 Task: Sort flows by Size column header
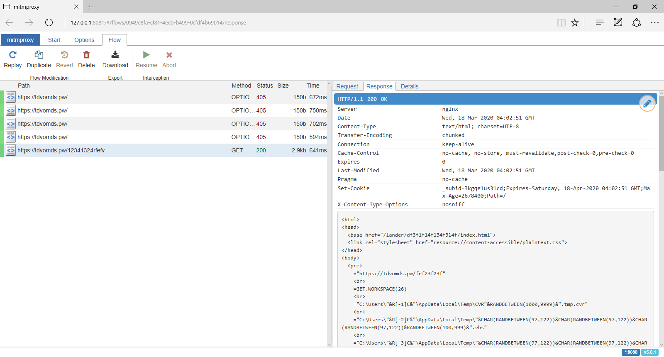(283, 86)
